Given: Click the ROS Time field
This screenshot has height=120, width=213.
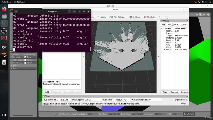Looking at the screenshot, I should pyautogui.click(x=62, y=100).
